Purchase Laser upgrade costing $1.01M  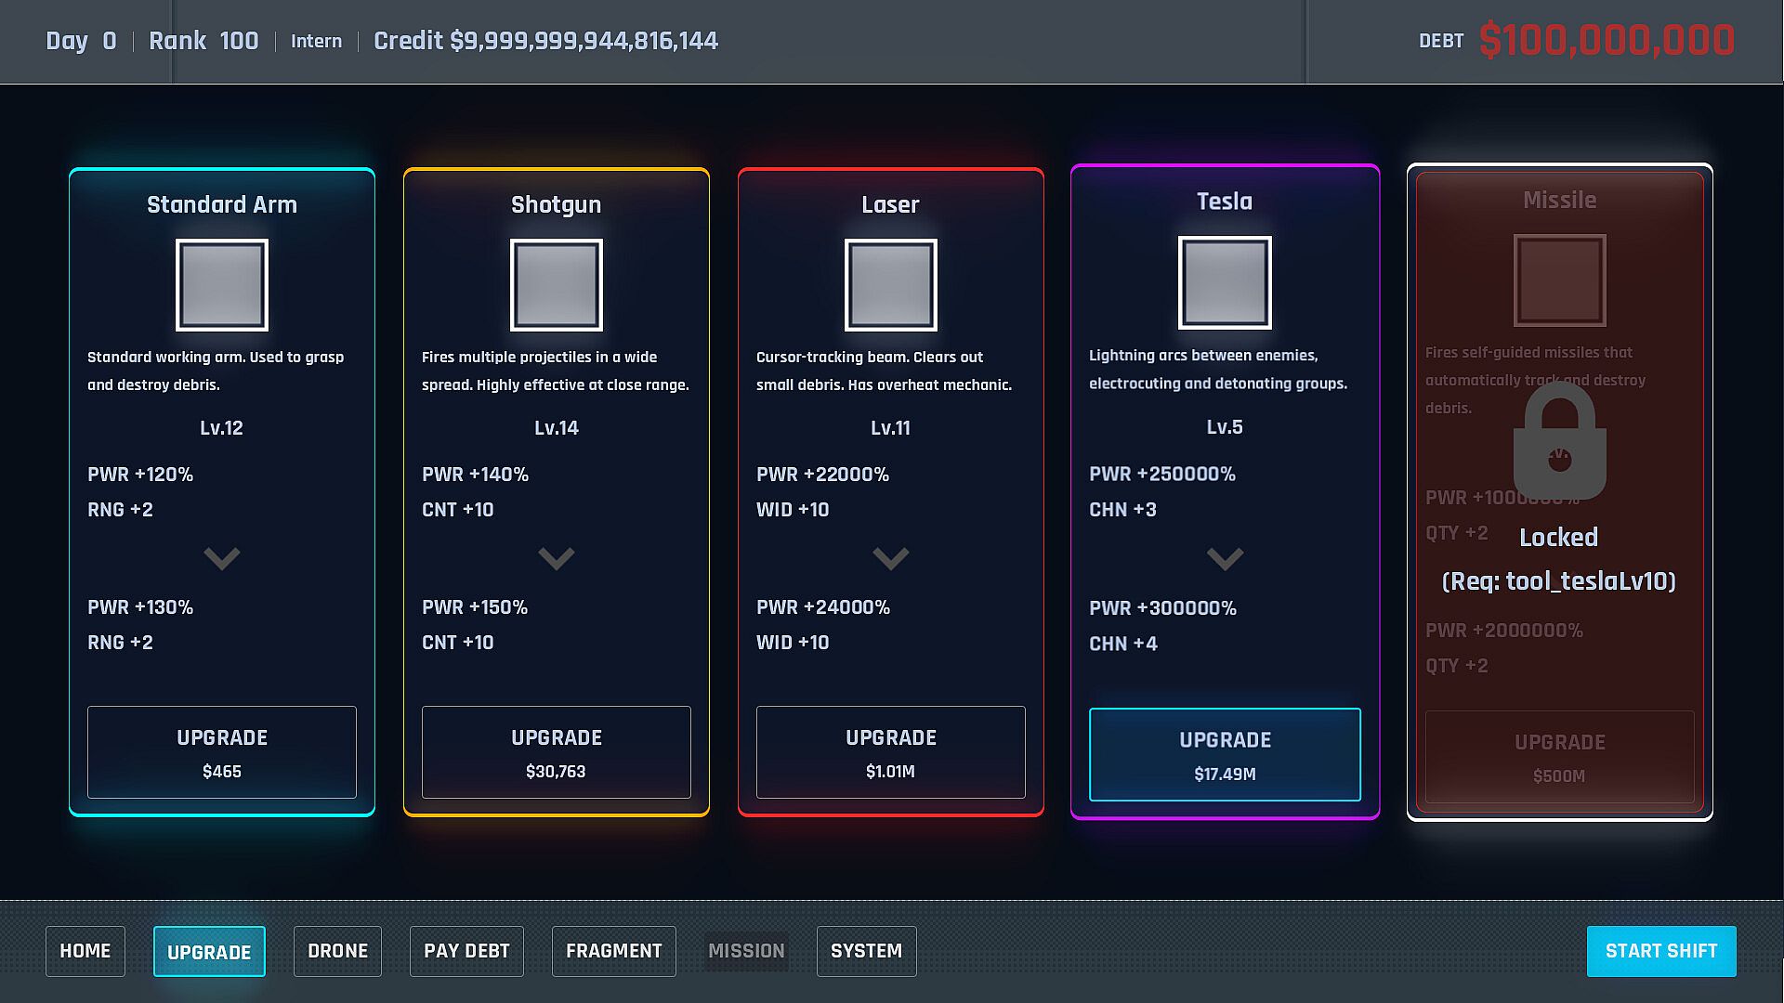click(x=890, y=752)
